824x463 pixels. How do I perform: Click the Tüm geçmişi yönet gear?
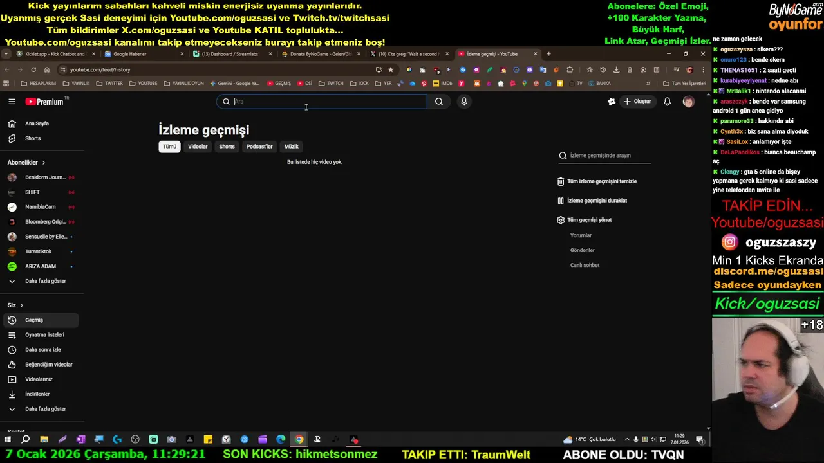click(x=561, y=220)
